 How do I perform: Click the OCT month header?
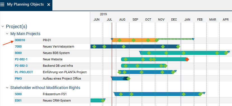click(x=148, y=20)
